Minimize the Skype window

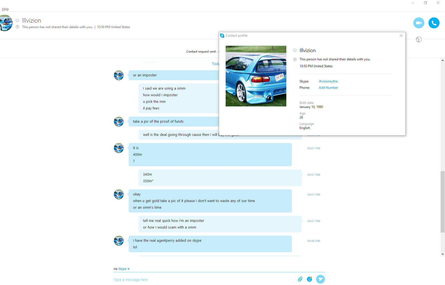point(413,3)
